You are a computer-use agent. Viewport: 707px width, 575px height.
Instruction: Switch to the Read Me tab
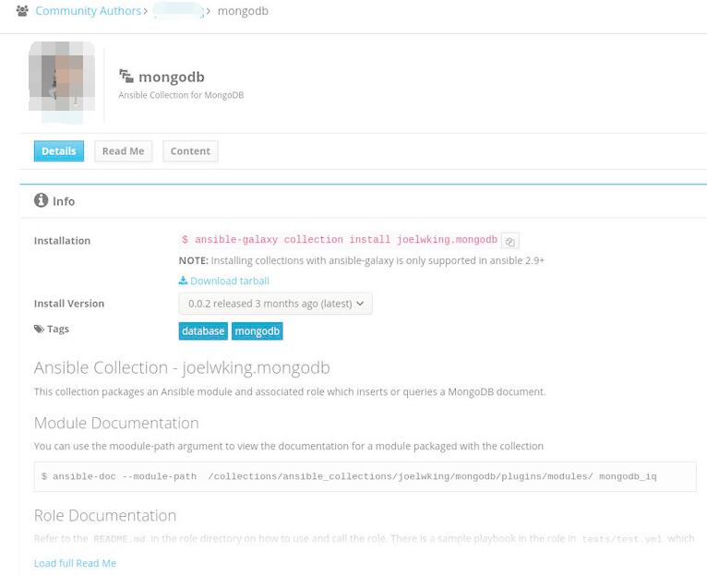pos(123,151)
